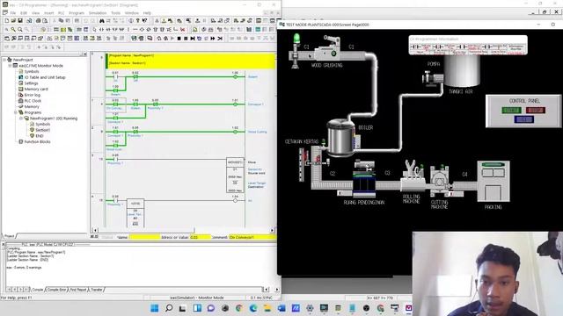
Task: Switch to the Project tab below the tree
Action: [9, 236]
